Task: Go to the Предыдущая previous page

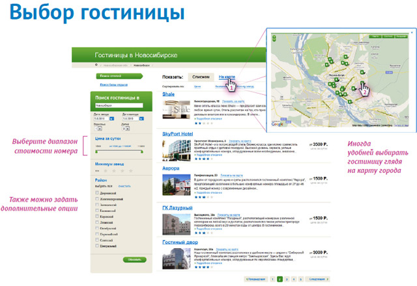Action: pos(256,279)
